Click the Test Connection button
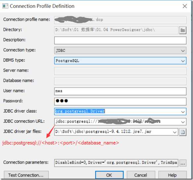 (x=26, y=175)
